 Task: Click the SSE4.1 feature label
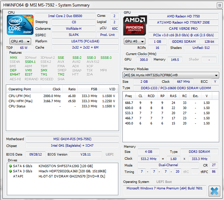point(30,62)
